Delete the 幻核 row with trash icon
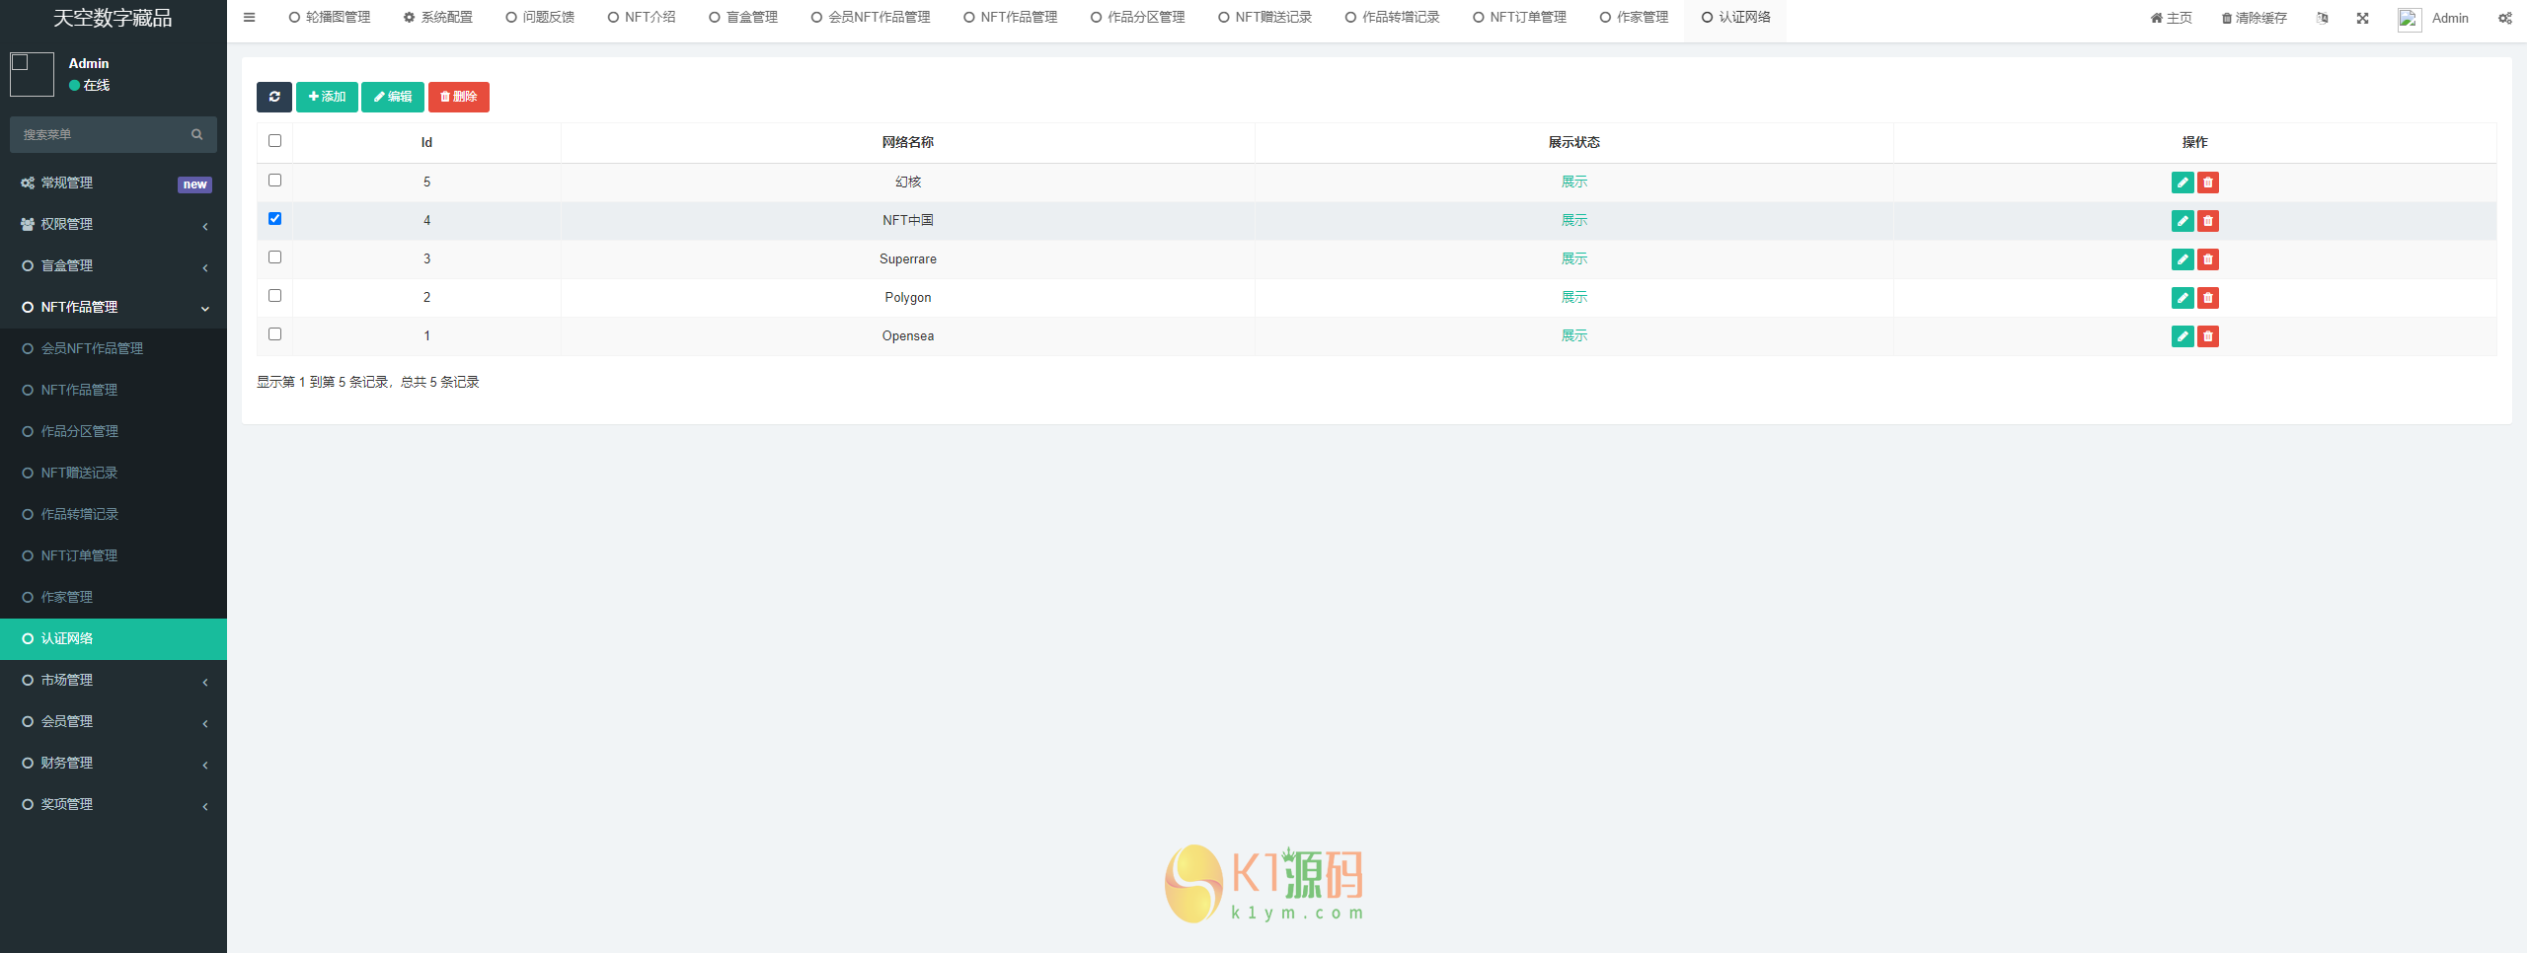The image size is (2527, 953). point(2208,183)
